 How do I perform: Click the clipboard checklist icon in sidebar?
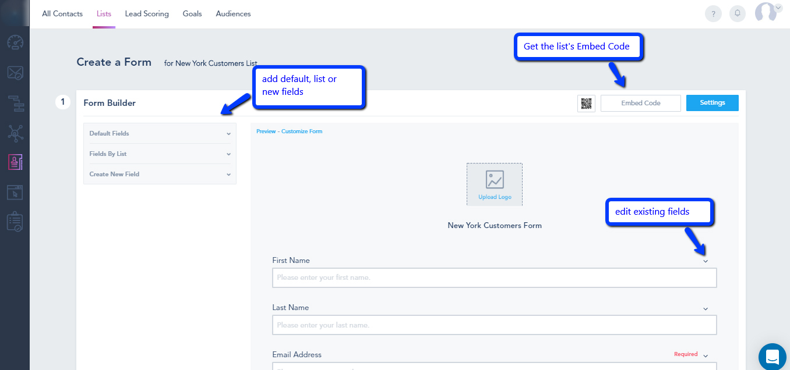coord(15,222)
